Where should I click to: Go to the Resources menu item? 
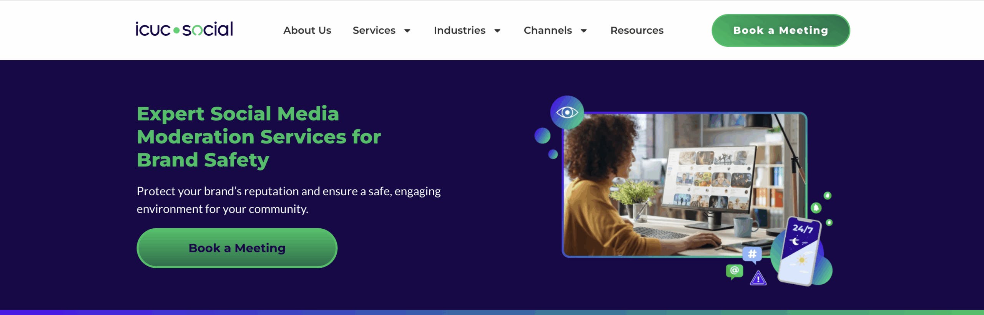637,30
